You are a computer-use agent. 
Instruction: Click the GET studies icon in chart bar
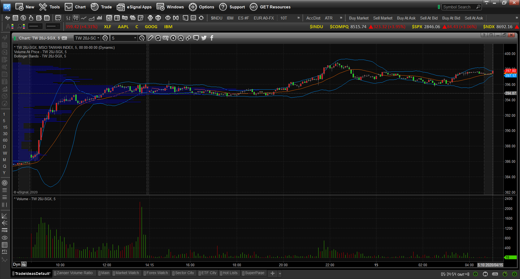166,38
